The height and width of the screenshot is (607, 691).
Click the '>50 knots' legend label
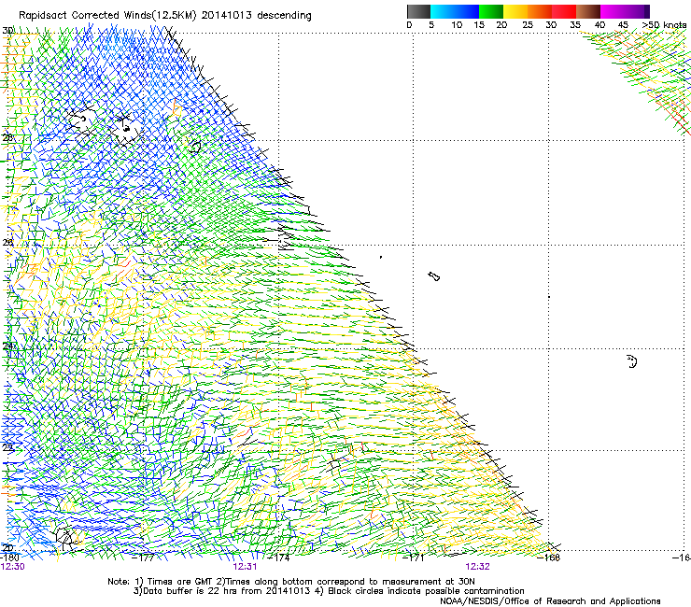pyautogui.click(x=664, y=25)
